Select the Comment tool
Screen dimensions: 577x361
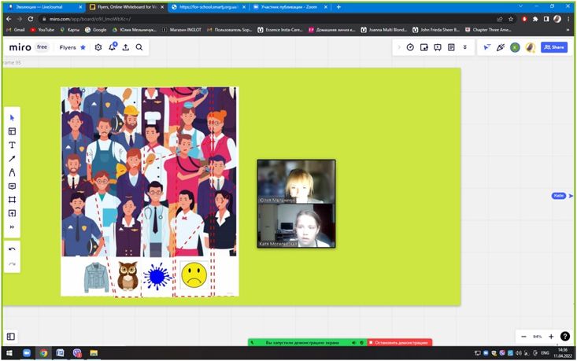point(12,186)
